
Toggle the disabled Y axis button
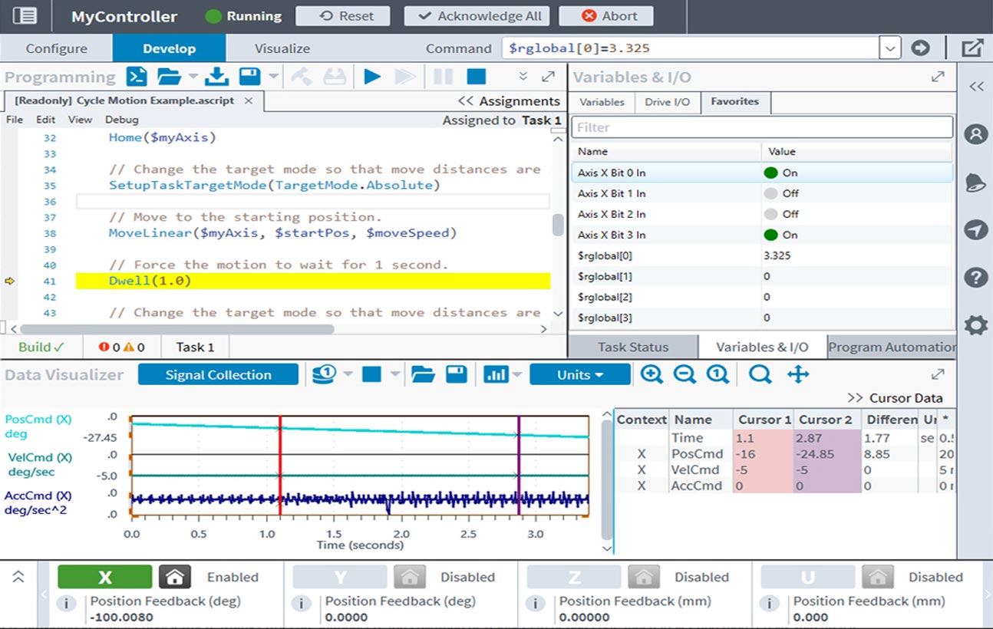339,577
